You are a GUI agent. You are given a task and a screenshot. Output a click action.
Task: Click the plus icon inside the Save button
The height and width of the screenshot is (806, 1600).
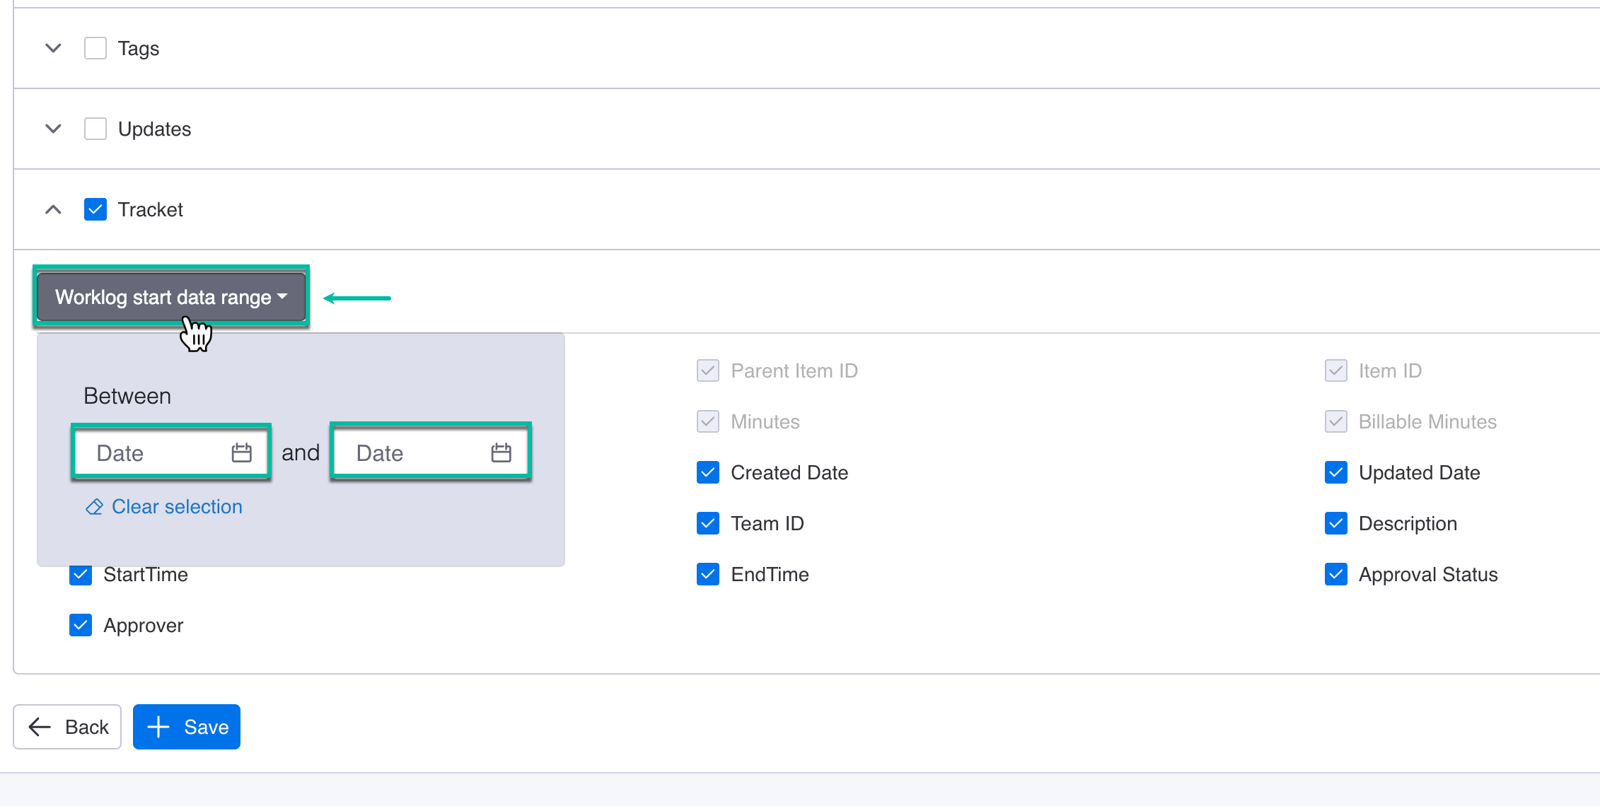point(157,727)
